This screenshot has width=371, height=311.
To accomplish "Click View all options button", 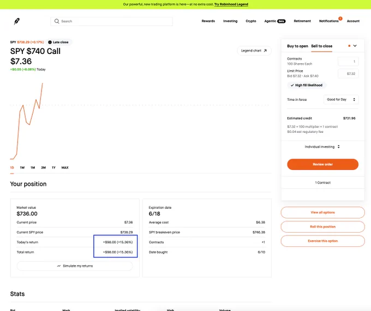I will 323,212.
